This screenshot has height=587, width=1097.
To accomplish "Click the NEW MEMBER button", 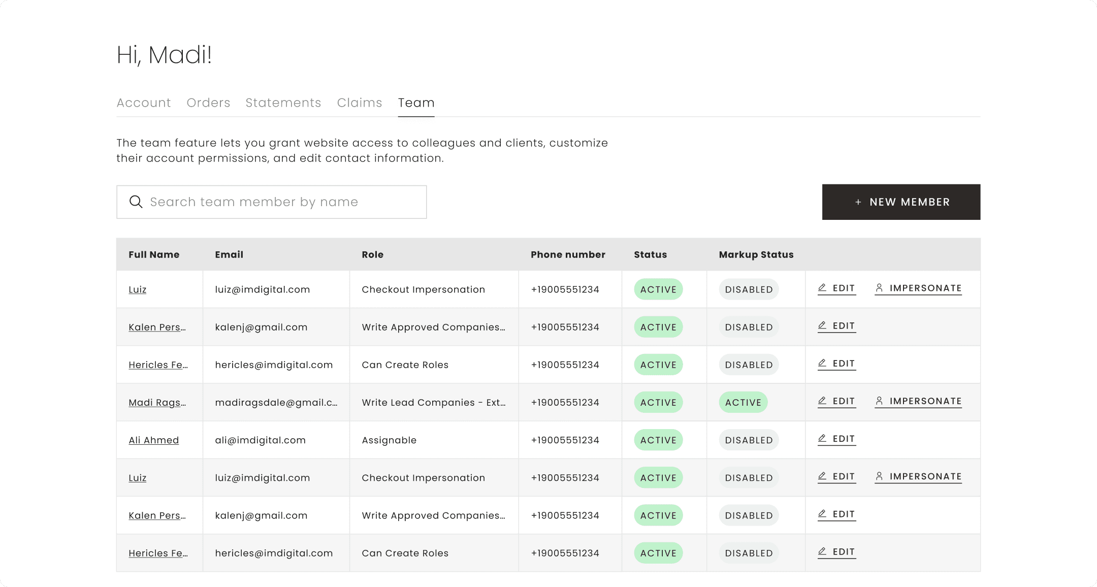I will pyautogui.click(x=901, y=202).
